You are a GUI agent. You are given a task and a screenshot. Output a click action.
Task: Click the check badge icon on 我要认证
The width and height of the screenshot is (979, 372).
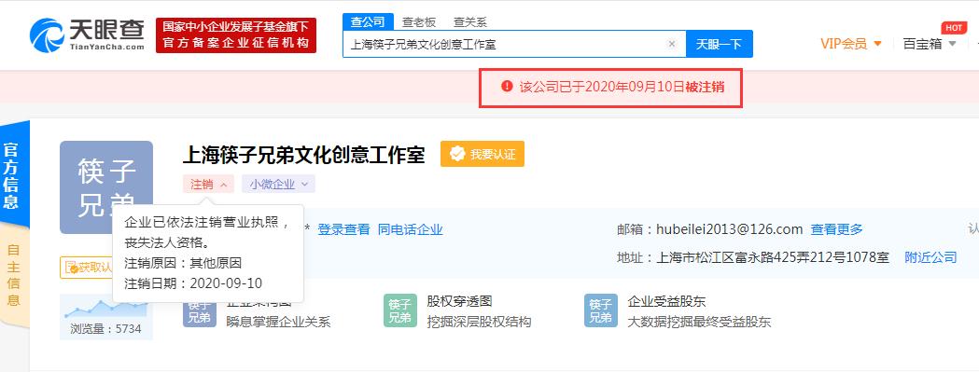pyautogui.click(x=457, y=154)
